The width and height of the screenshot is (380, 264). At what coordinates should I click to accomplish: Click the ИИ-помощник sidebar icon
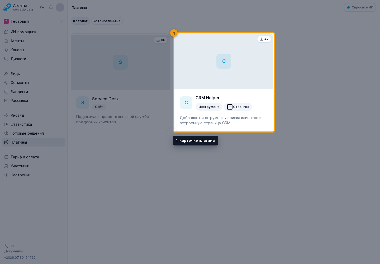6,32
